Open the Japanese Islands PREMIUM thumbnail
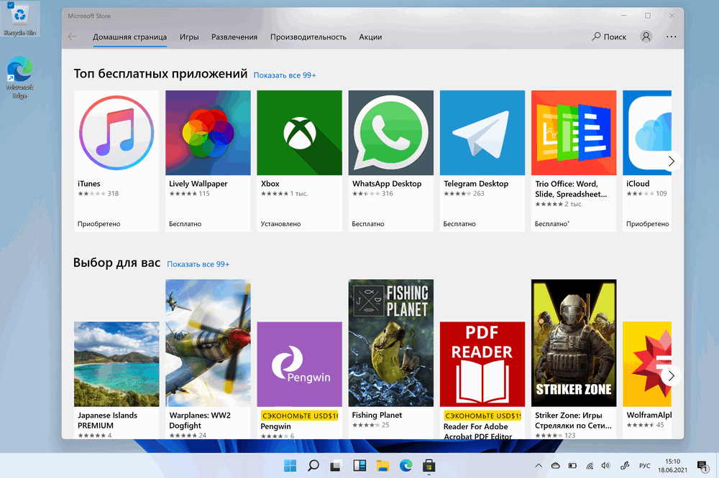This screenshot has height=478, width=719. 116,364
